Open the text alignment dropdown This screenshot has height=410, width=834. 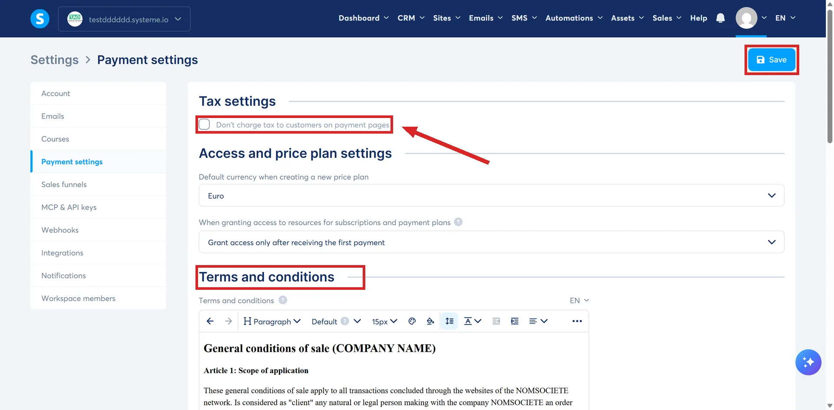point(538,321)
